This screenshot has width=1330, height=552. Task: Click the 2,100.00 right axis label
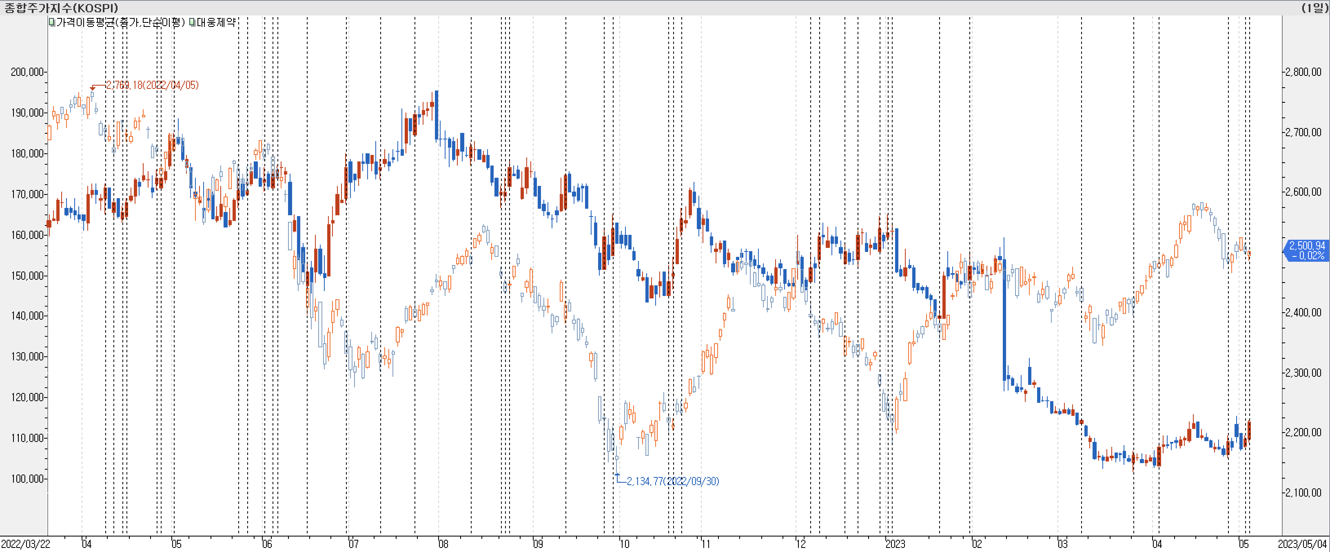pyautogui.click(x=1303, y=492)
